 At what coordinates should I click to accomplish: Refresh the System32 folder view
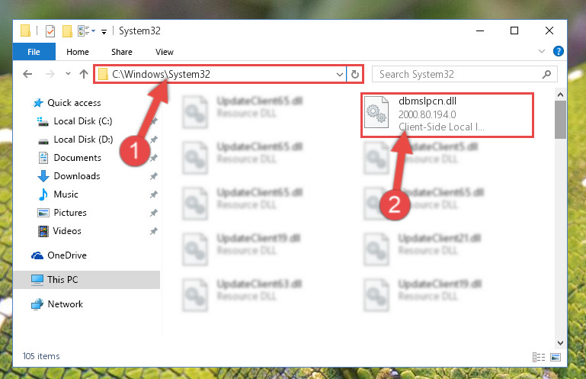pos(354,74)
